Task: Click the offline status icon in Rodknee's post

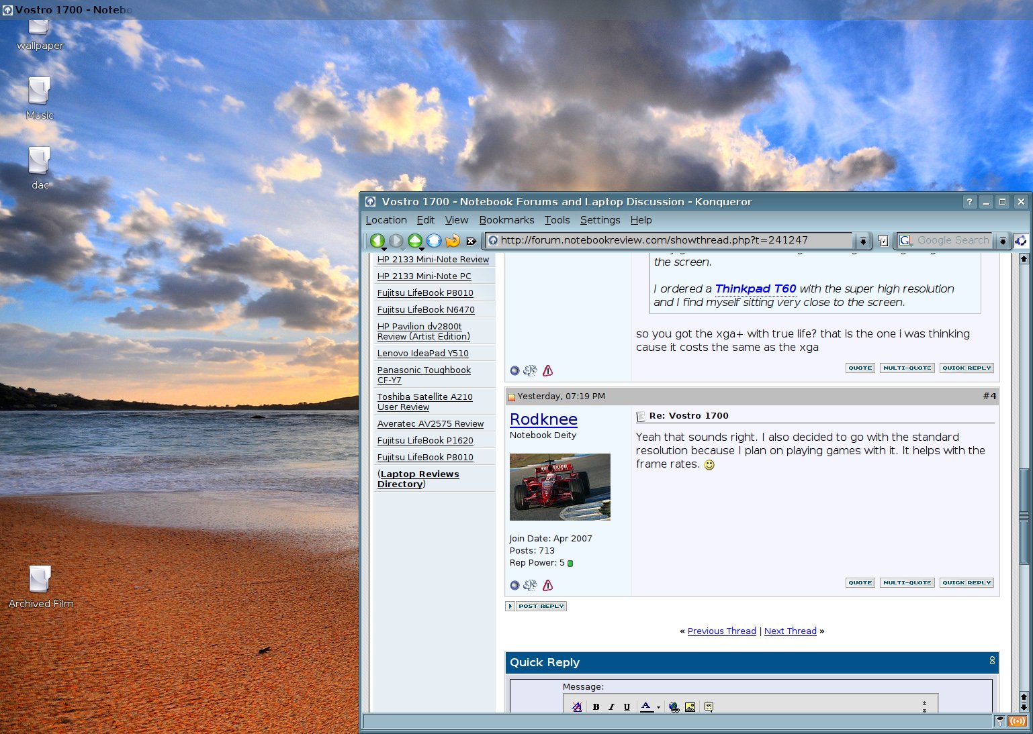Action: [x=514, y=585]
